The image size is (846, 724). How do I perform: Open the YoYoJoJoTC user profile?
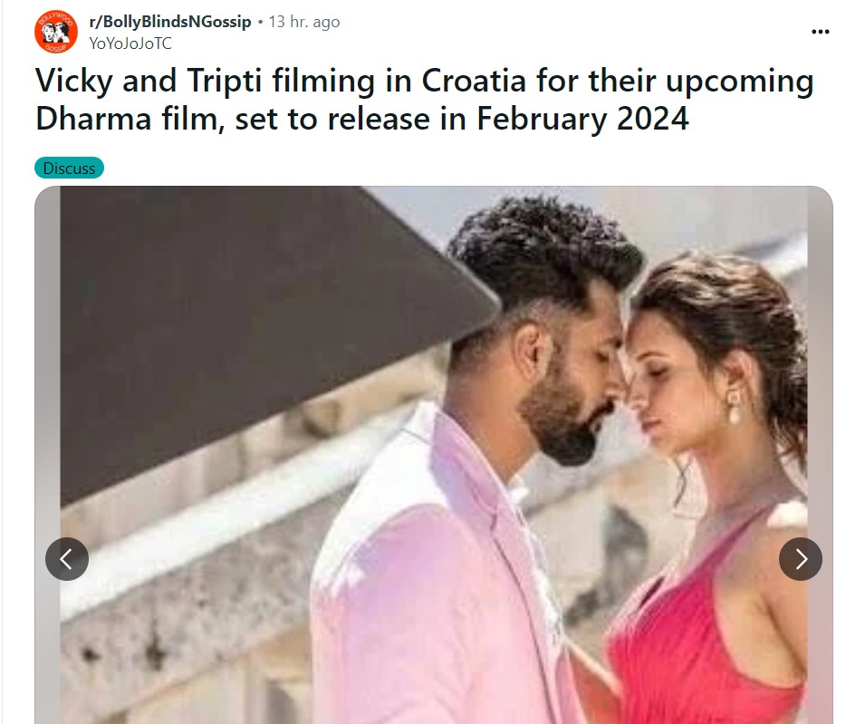(130, 43)
